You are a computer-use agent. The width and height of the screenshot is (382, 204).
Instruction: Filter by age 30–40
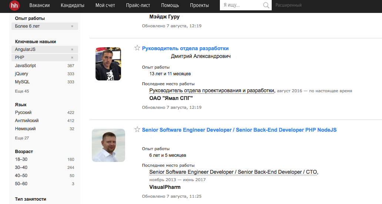point(21,167)
